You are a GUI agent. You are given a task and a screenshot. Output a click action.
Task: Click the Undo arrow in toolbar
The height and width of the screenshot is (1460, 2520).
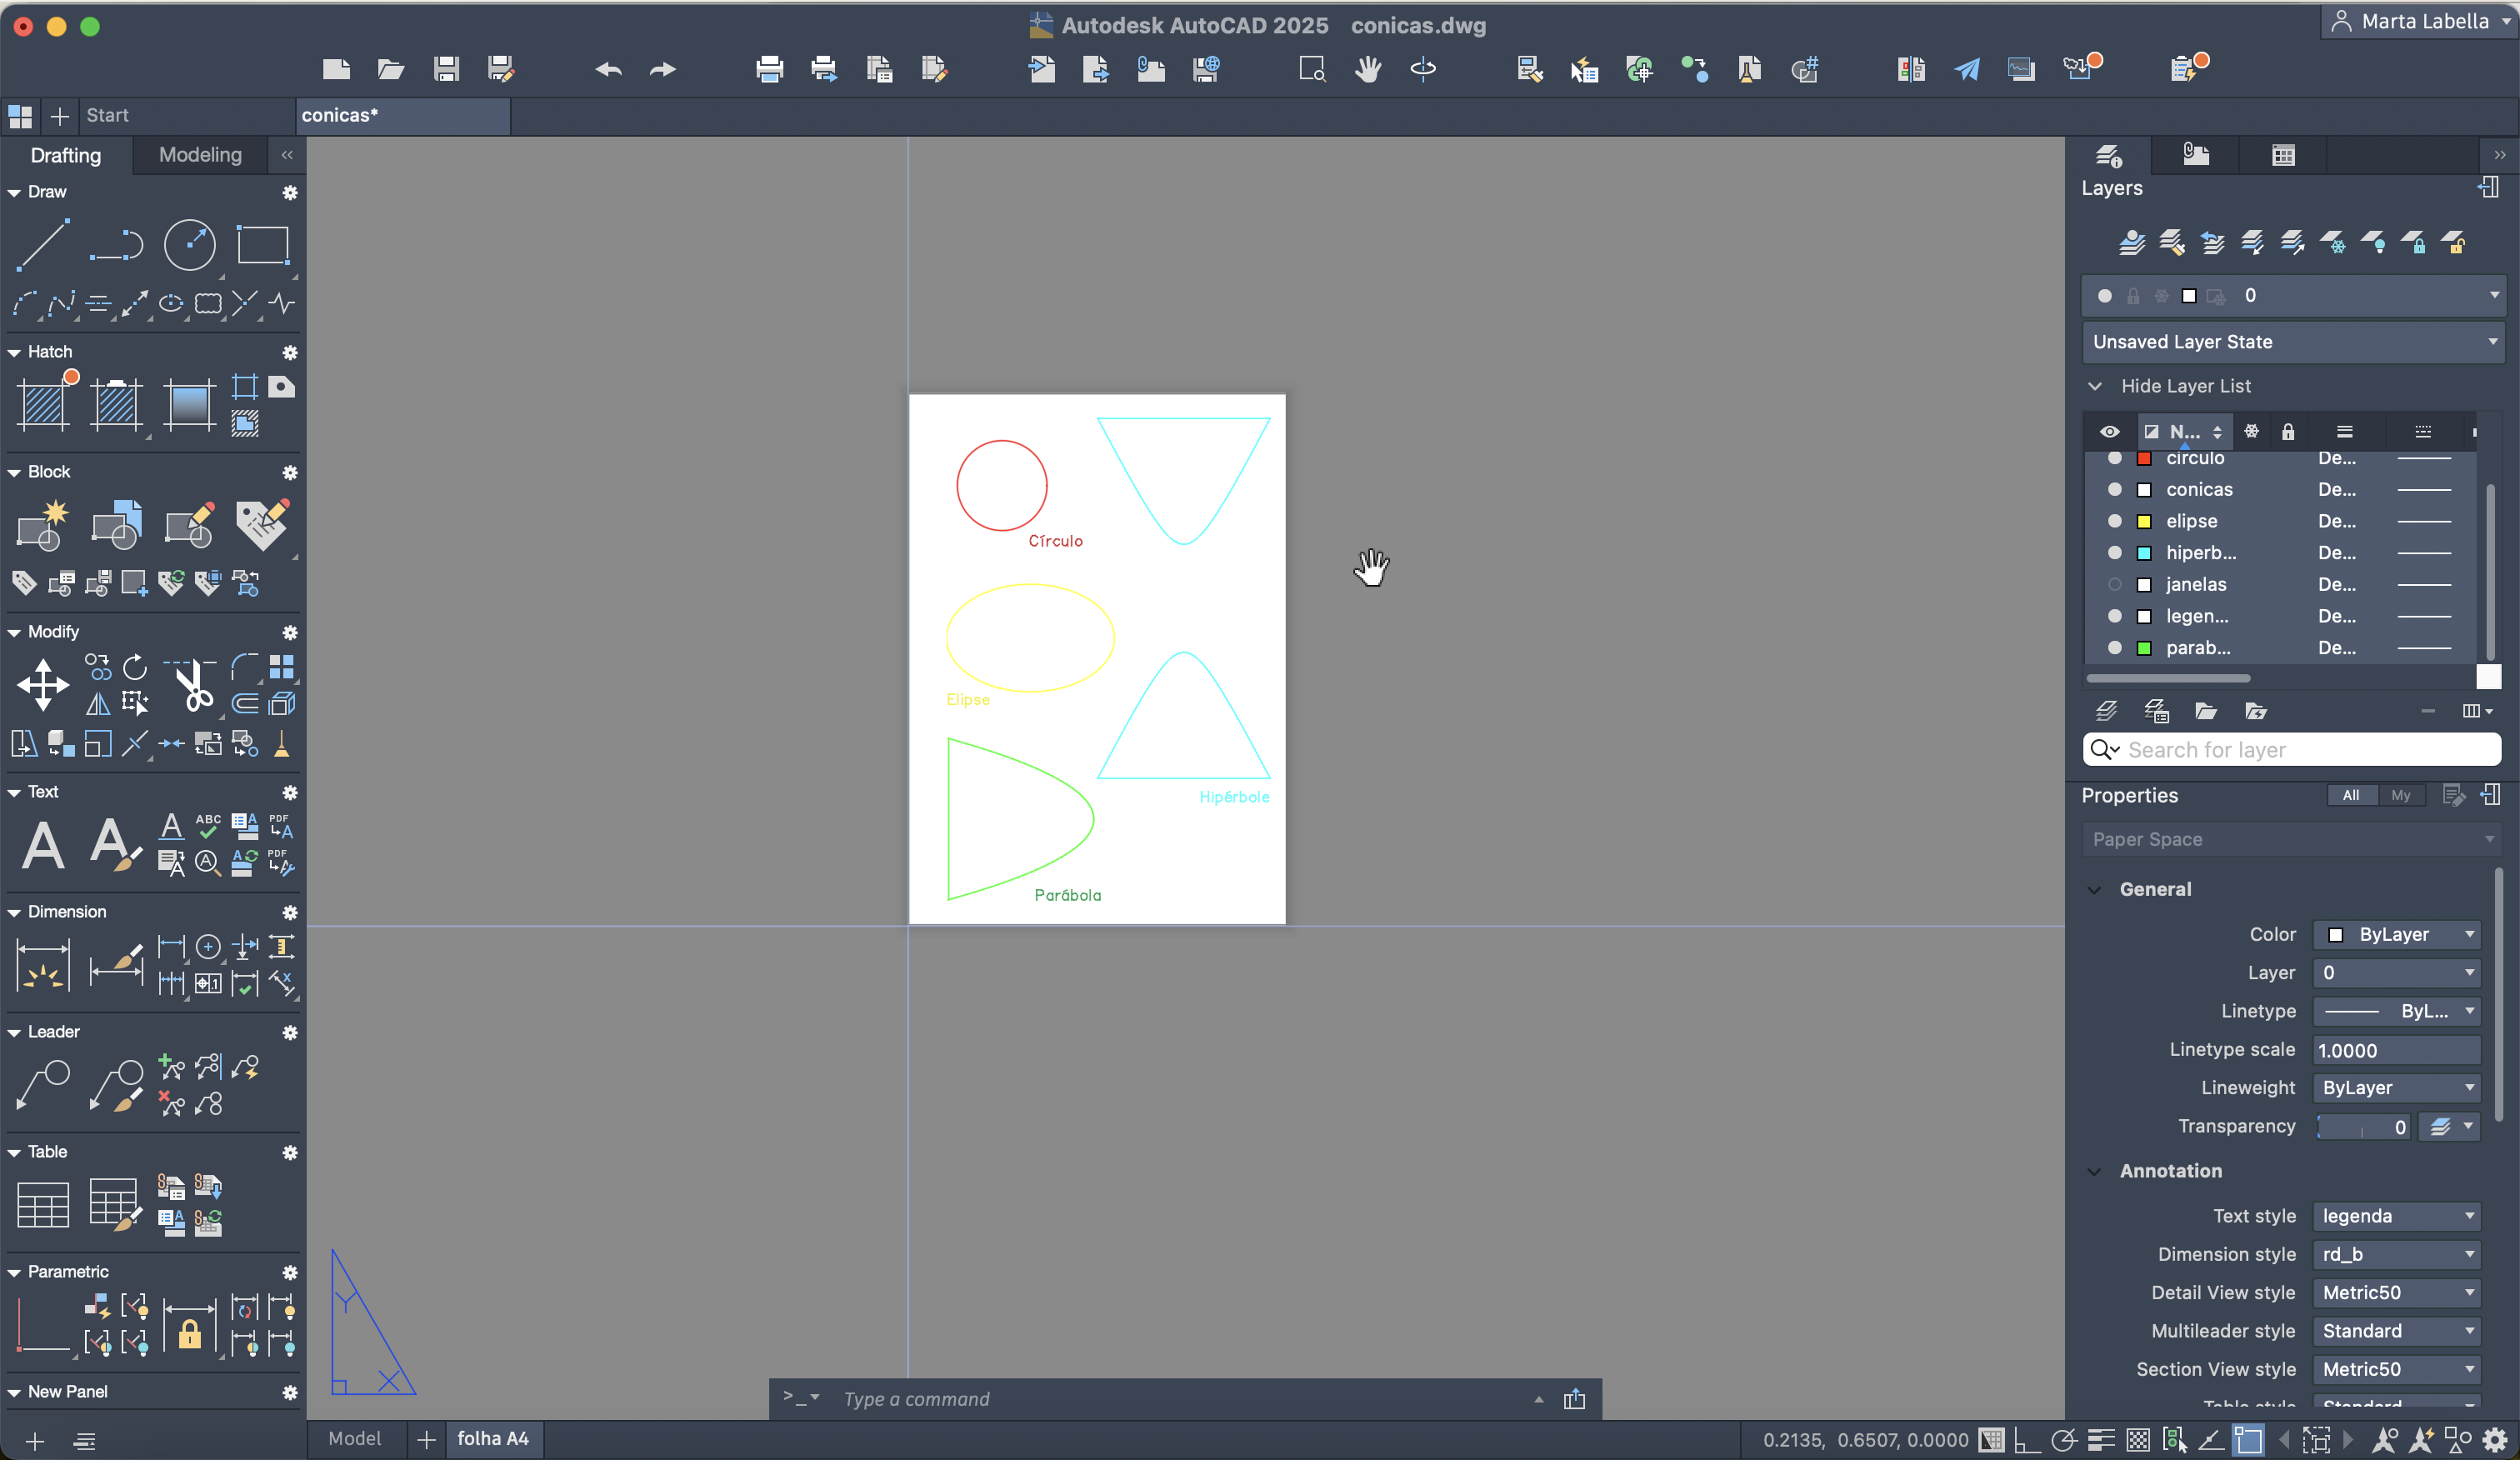click(x=608, y=69)
